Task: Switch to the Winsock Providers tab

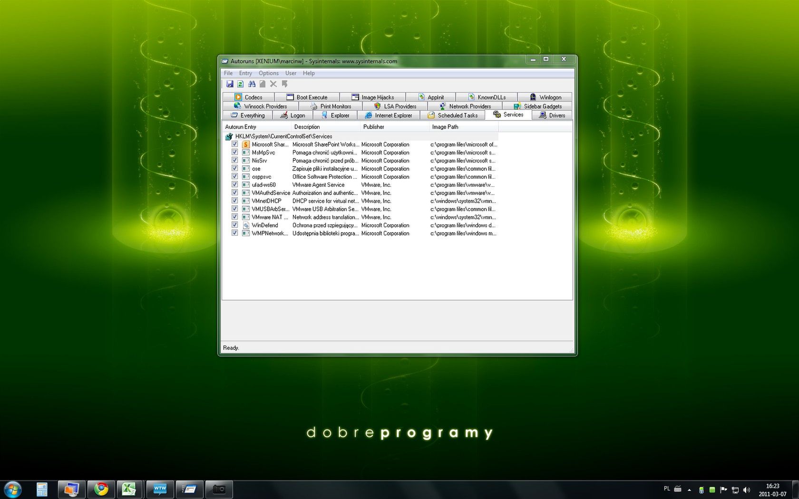Action: (x=260, y=106)
